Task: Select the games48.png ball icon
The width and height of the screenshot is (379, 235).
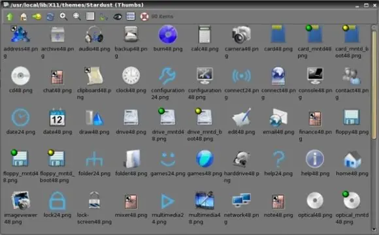Action: tap(205, 159)
